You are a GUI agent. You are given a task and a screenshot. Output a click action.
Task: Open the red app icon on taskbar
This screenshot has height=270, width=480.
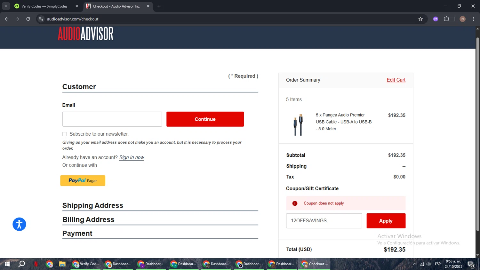click(36, 264)
